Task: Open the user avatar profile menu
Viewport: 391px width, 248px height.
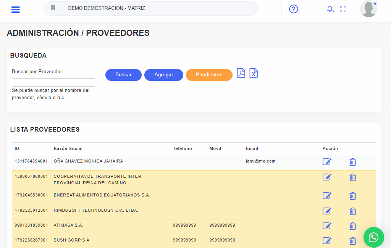Action: (368, 9)
